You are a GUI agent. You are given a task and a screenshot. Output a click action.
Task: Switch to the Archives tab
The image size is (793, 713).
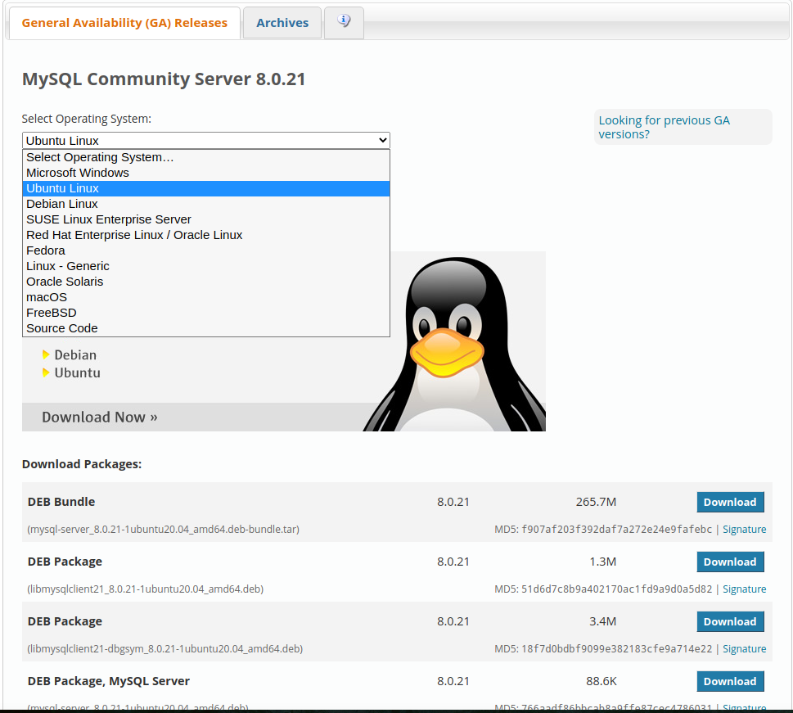click(x=282, y=22)
